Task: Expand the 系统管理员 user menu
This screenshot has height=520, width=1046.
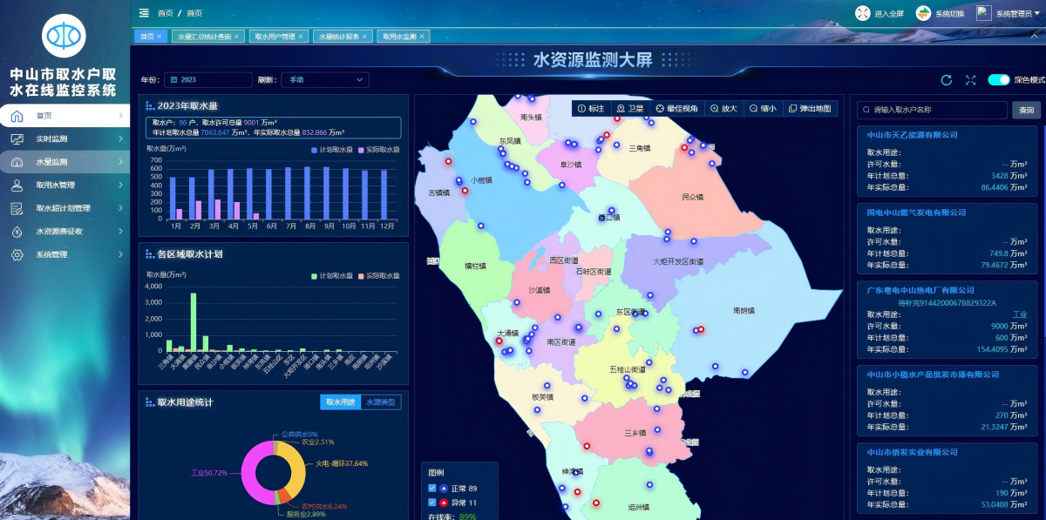Action: pyautogui.click(x=1007, y=13)
